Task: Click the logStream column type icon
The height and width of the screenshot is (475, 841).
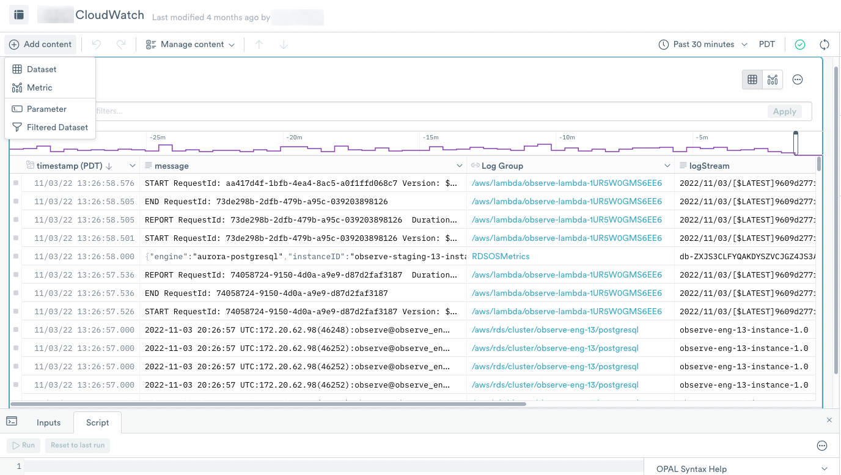Action: pos(683,166)
